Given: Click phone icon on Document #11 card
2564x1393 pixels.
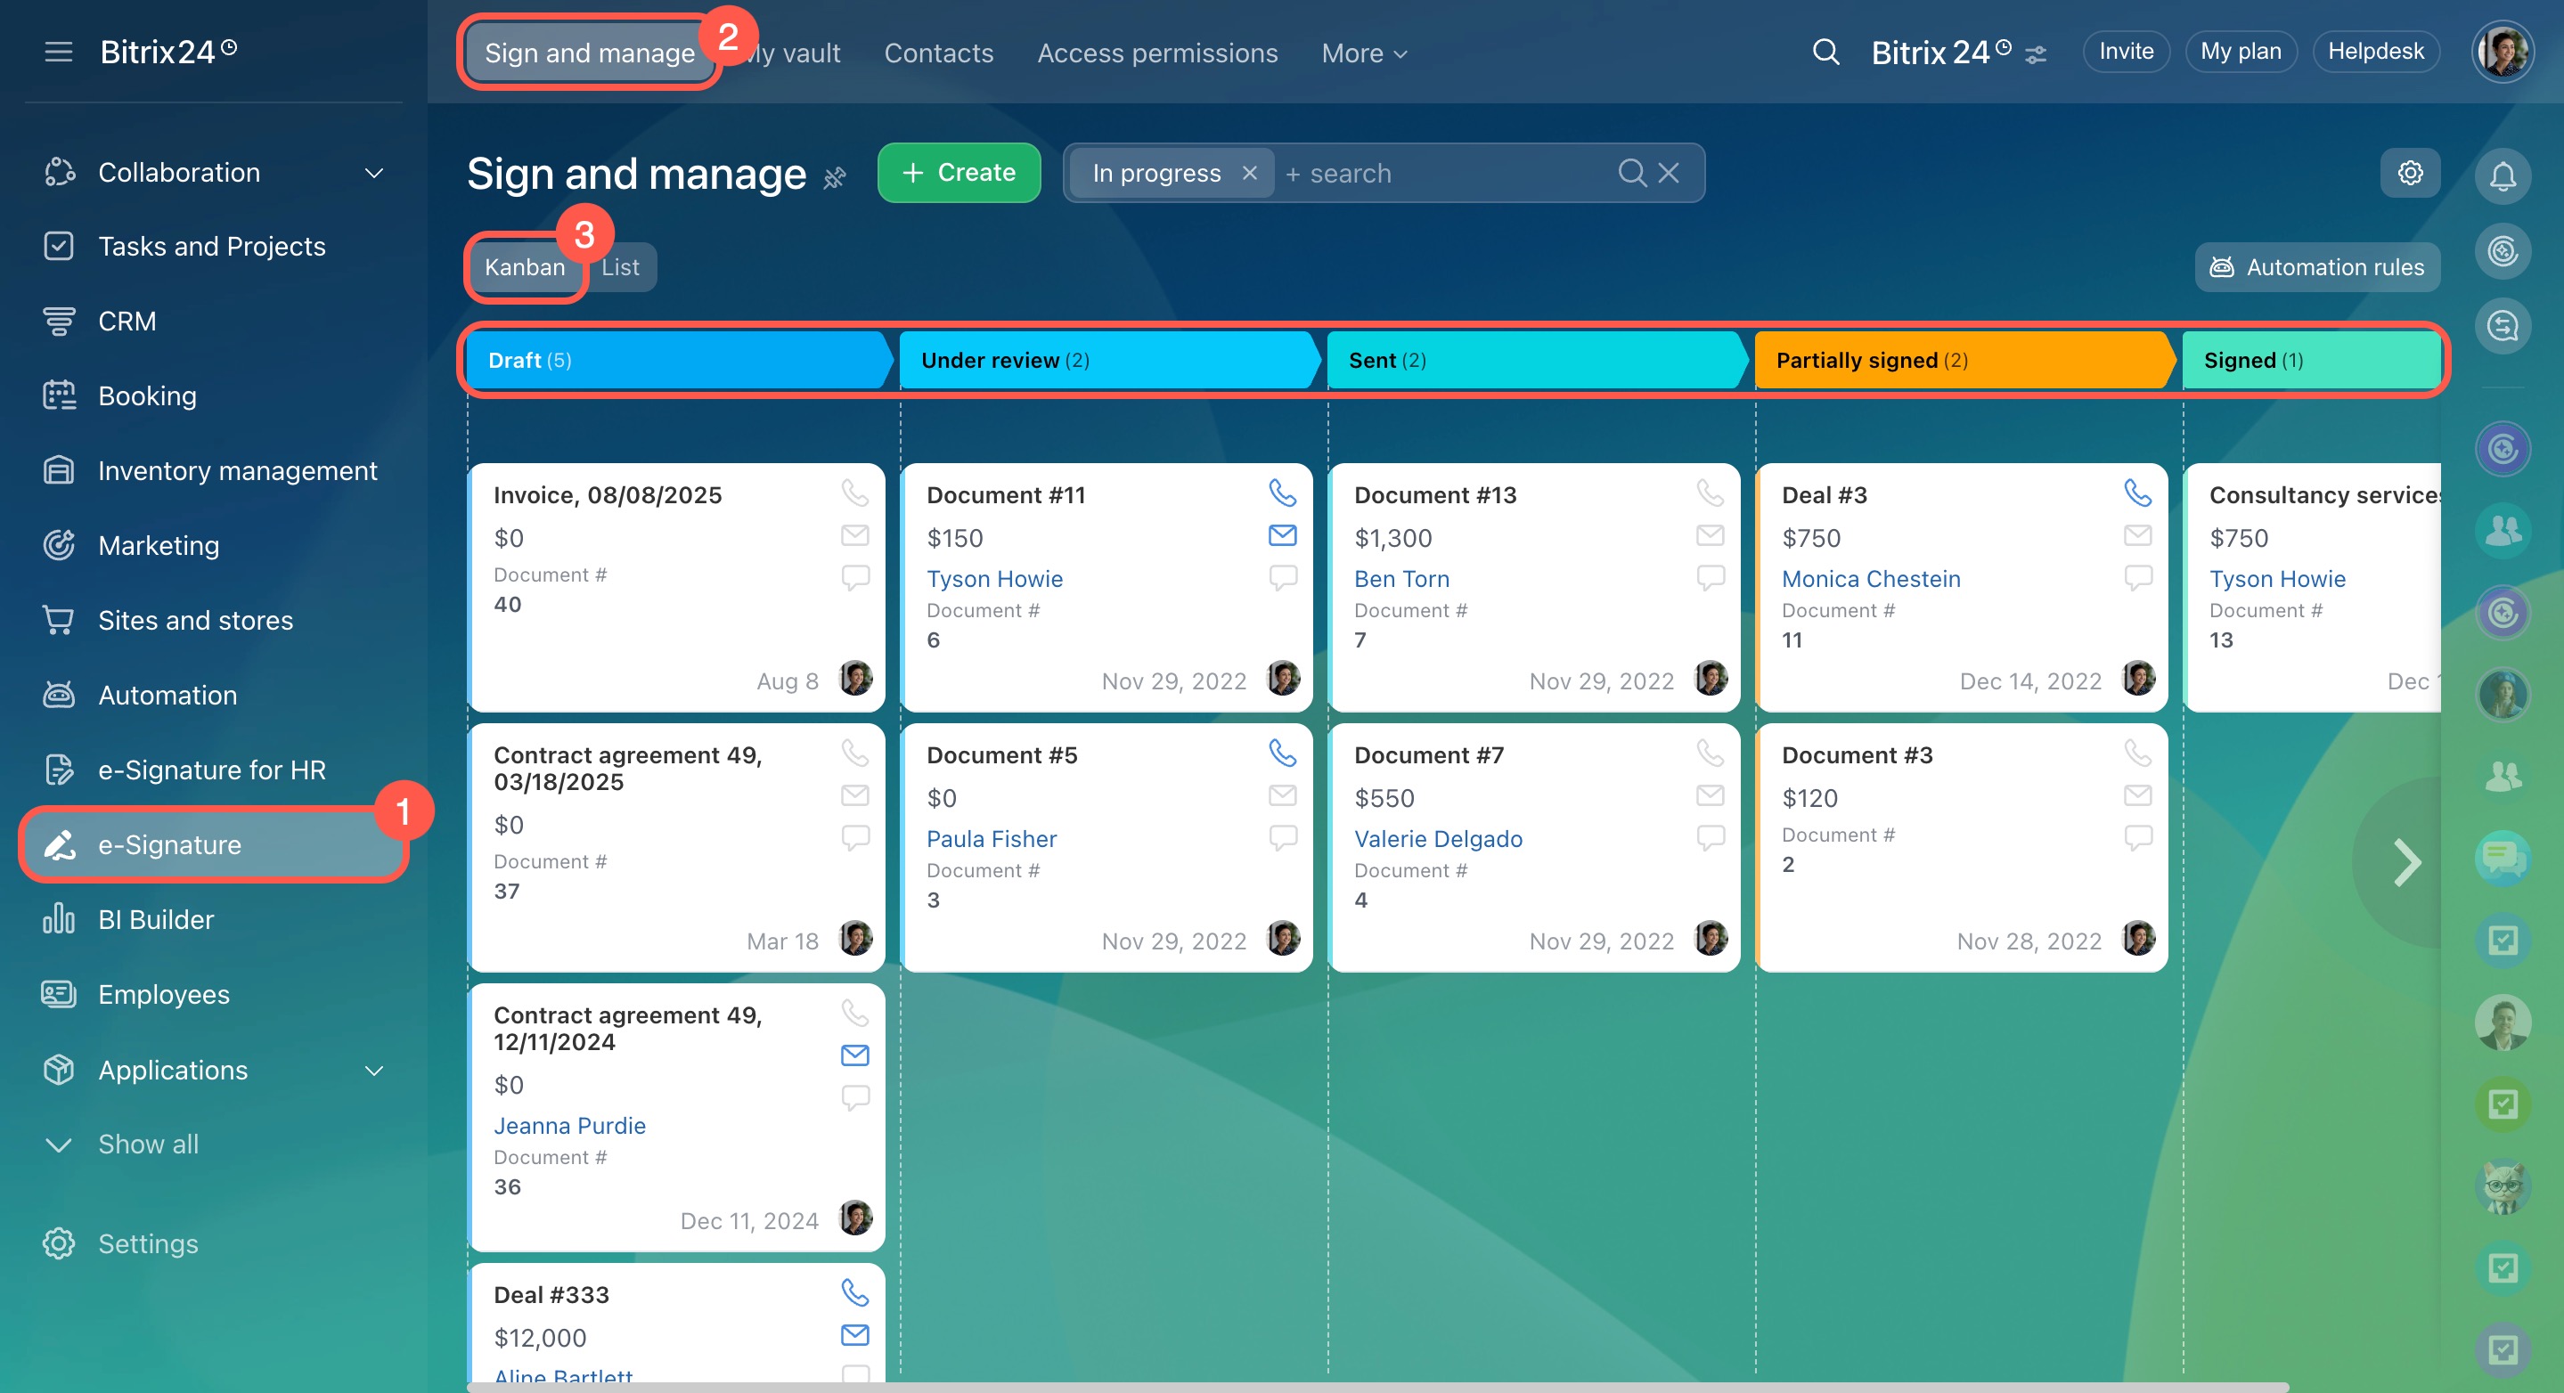Looking at the screenshot, I should coord(1282,493).
